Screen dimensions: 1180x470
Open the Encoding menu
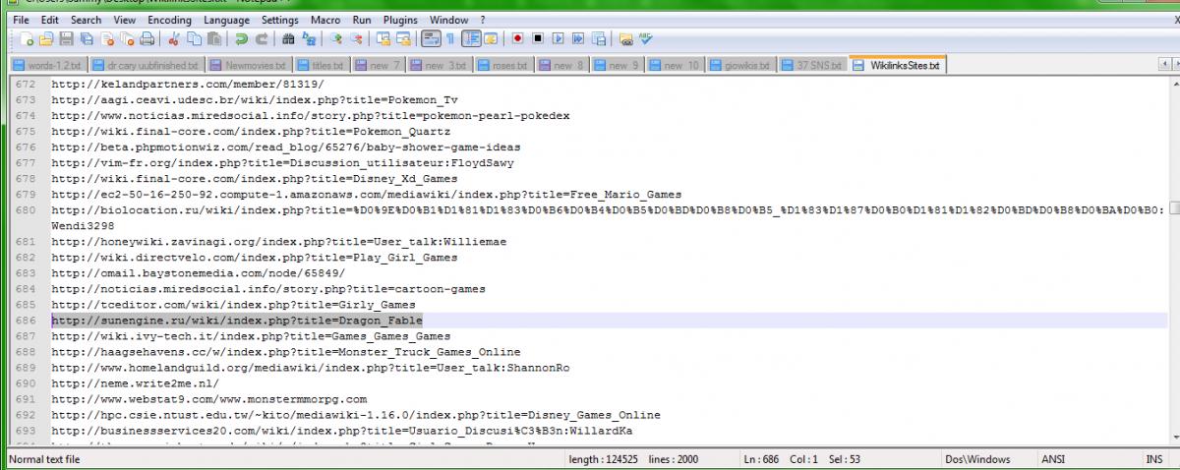tap(170, 20)
